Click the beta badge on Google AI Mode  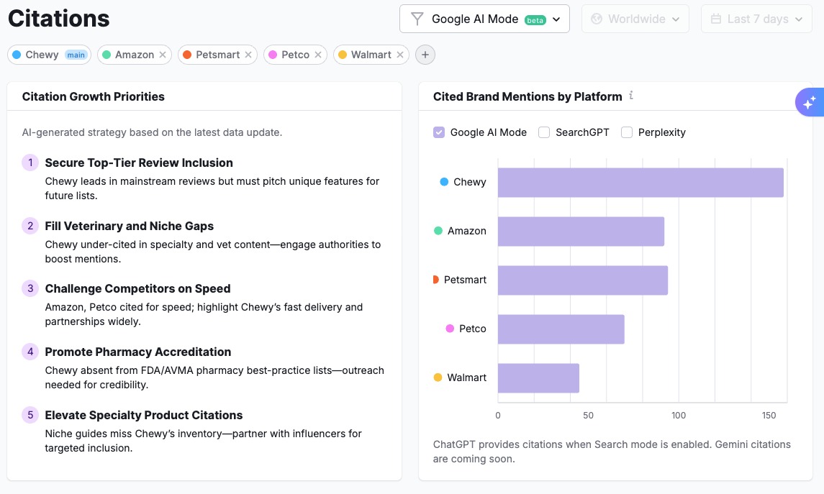(x=535, y=20)
